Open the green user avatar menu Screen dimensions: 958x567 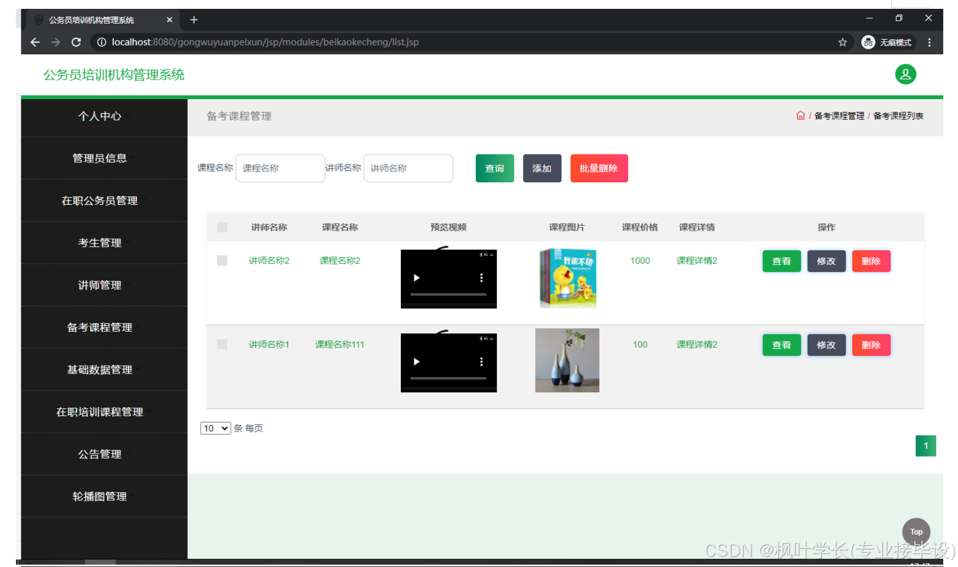tap(905, 74)
